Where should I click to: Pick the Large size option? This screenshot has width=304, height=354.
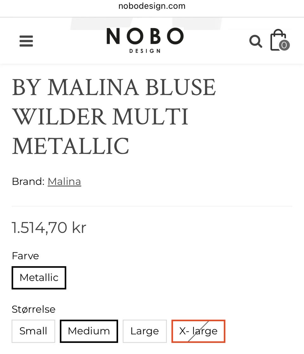[144, 331]
